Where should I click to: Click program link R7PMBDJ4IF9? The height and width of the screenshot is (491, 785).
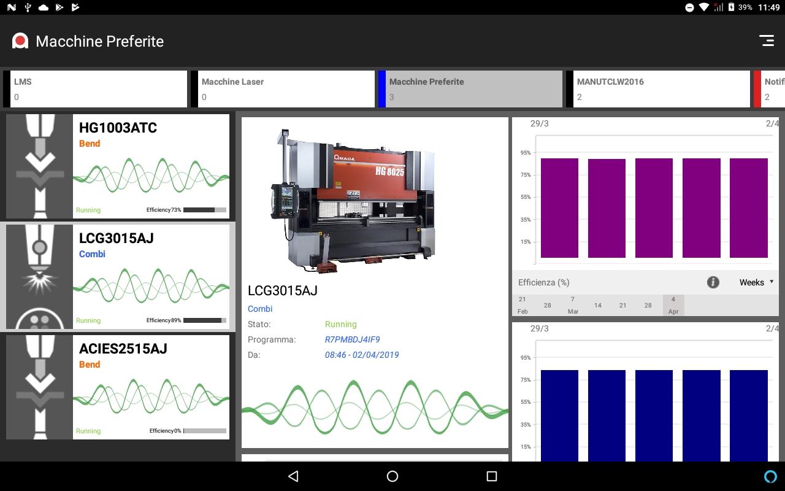tap(352, 339)
